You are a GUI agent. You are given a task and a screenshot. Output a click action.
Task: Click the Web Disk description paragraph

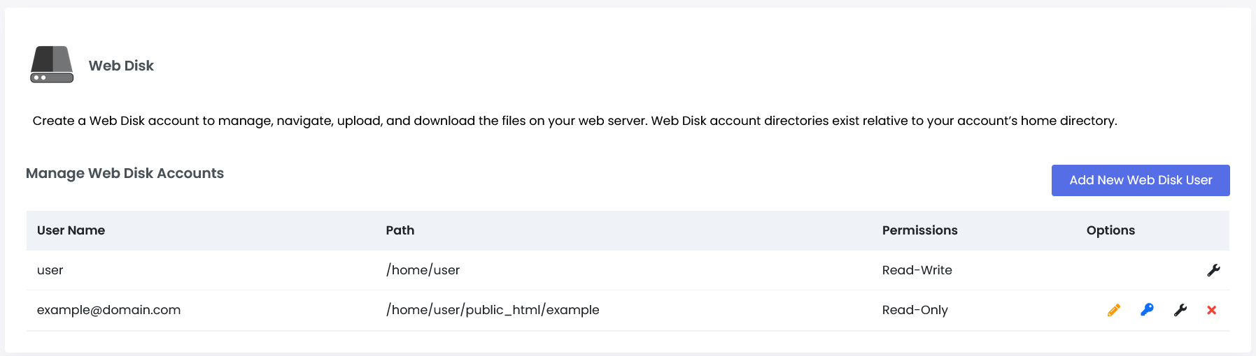574,121
